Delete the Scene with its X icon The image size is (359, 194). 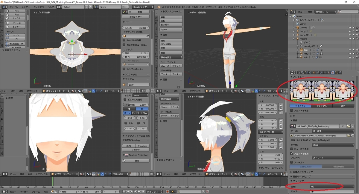coord(127,7)
